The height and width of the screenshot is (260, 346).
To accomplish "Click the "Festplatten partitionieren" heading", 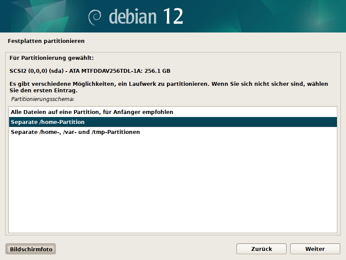I will 46,41.
